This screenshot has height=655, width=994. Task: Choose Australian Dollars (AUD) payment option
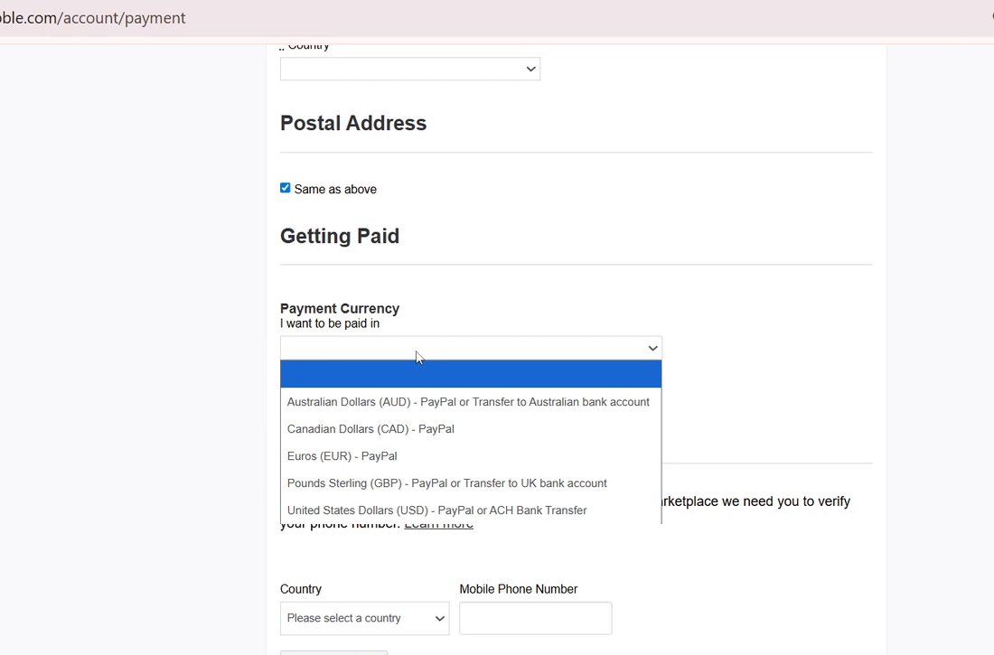pyautogui.click(x=471, y=402)
